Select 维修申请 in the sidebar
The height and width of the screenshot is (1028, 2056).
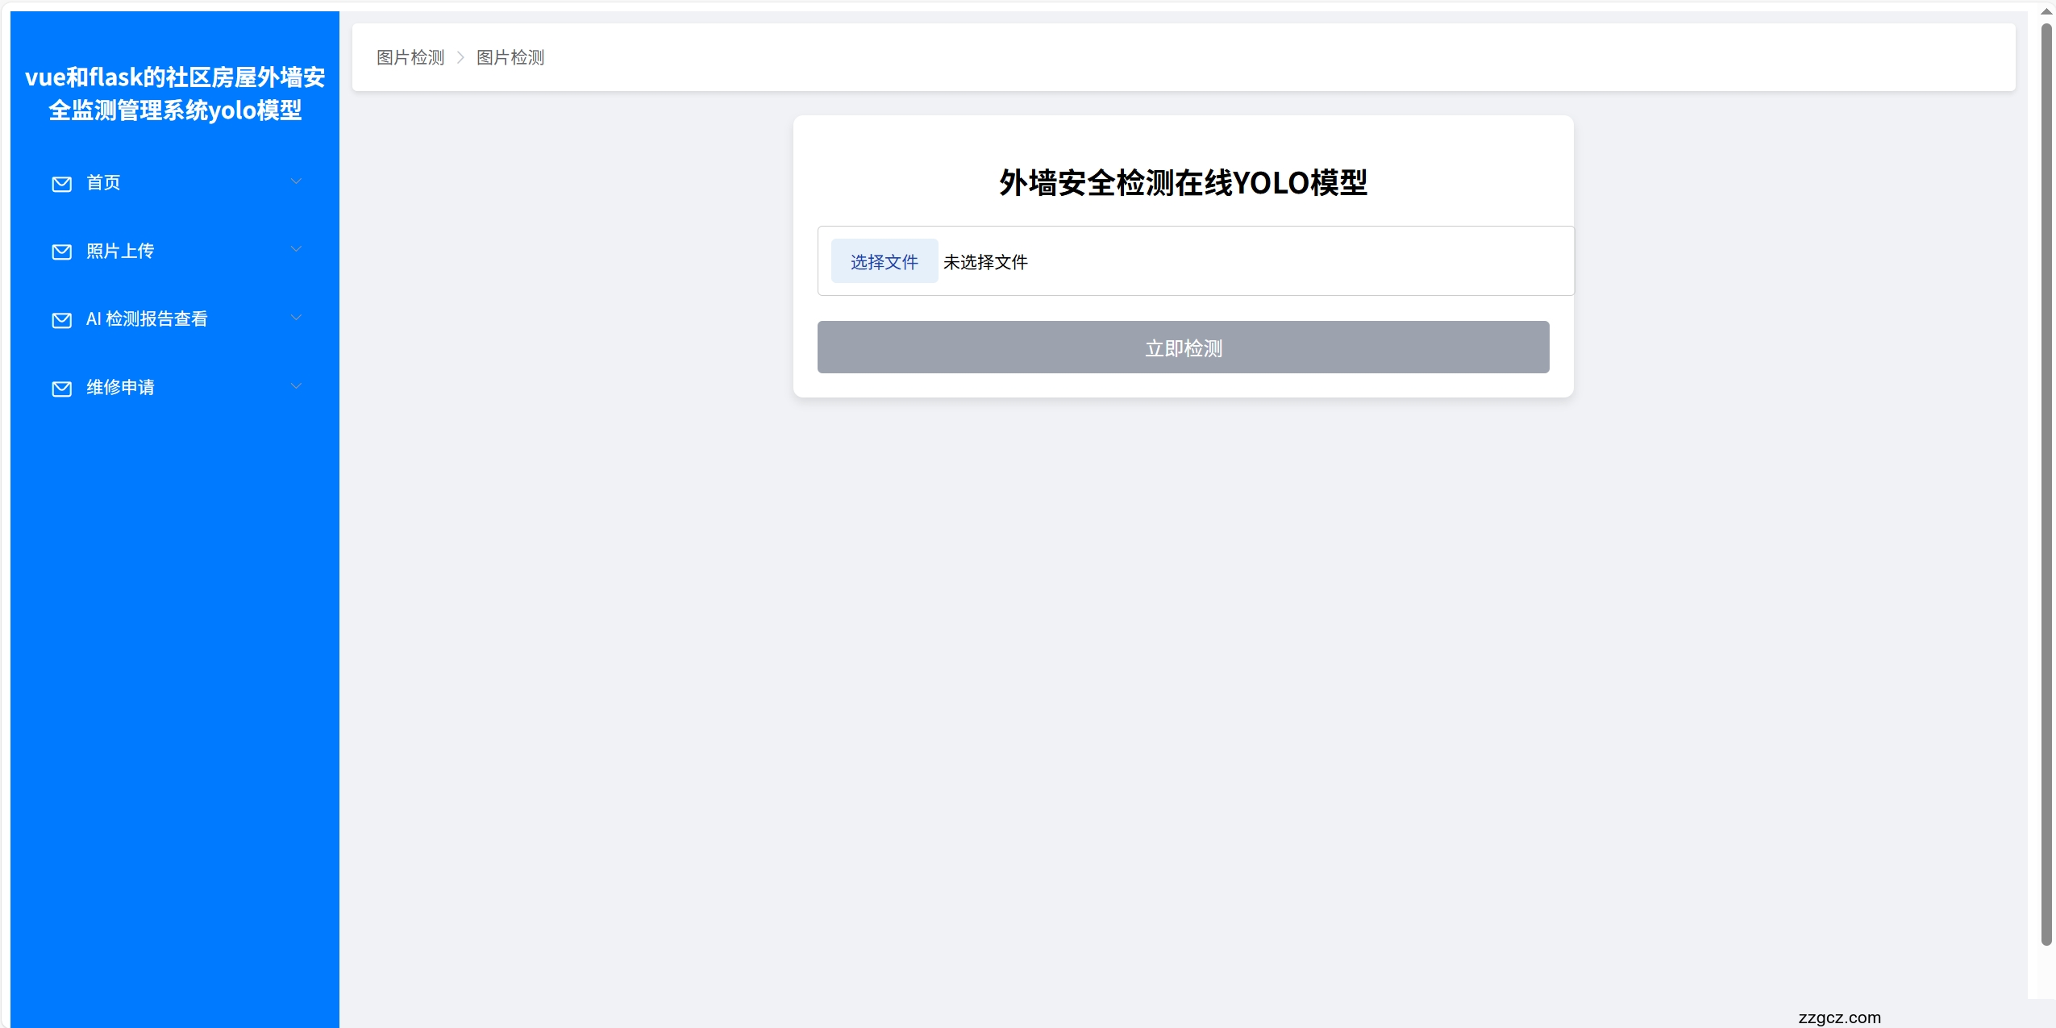pyautogui.click(x=122, y=388)
